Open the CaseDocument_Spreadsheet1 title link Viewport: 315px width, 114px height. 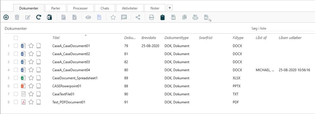click(75, 78)
